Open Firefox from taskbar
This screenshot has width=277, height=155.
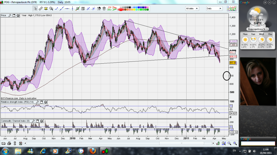pyautogui.click(x=93, y=151)
